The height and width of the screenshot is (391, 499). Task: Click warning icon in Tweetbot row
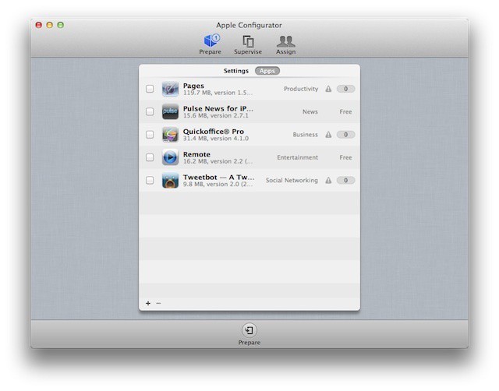point(328,181)
